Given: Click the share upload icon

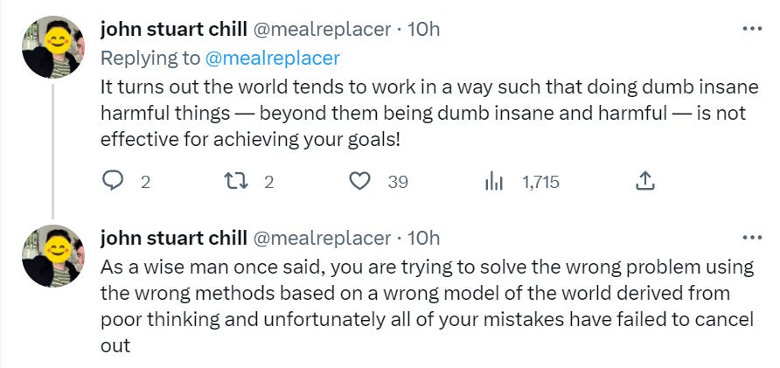Looking at the screenshot, I should coord(644,182).
